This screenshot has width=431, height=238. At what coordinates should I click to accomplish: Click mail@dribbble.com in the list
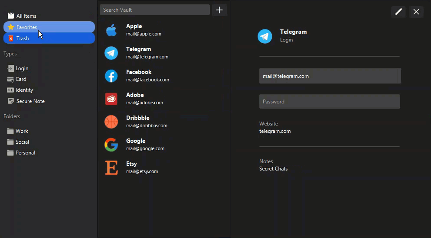coord(147,125)
